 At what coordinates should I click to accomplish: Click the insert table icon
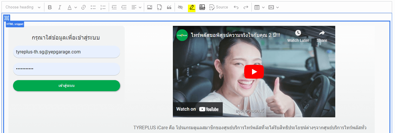257,7
